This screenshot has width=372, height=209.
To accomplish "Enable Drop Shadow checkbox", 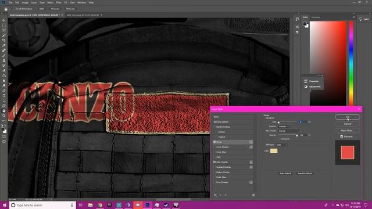I will tap(214, 182).
